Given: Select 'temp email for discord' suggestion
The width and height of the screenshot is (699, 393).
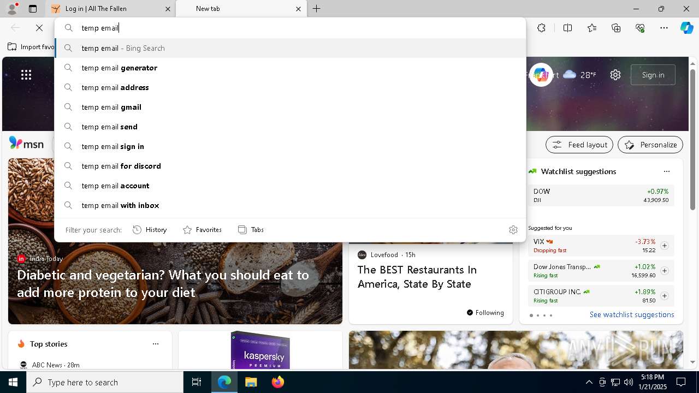Looking at the screenshot, I should click(290, 166).
